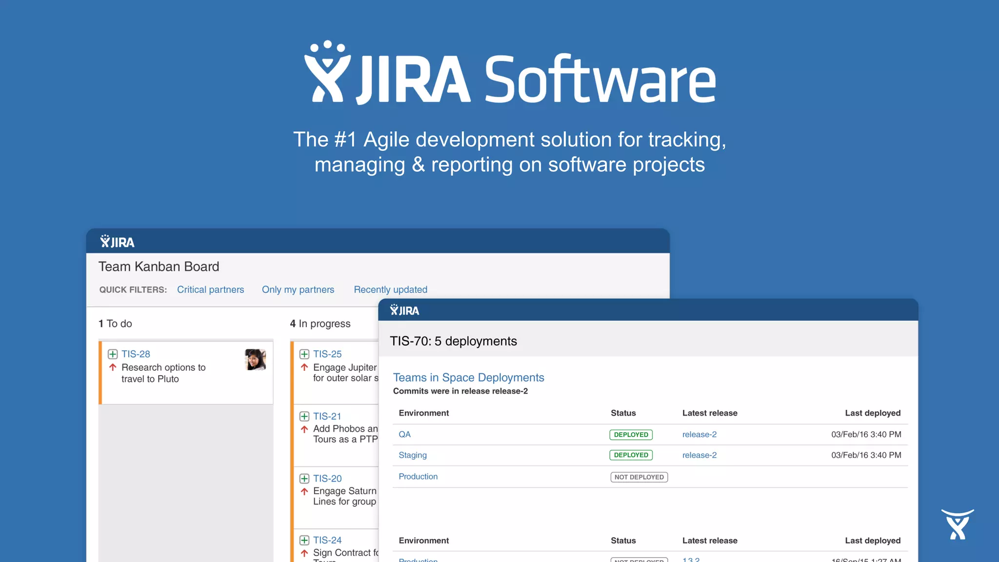Apply the Recently updated quick filter
Viewport: 999px width, 562px height.
click(391, 290)
